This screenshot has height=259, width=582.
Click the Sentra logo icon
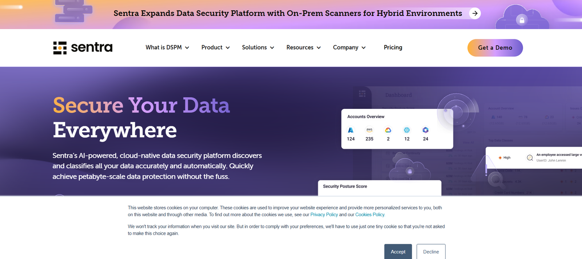pos(60,48)
